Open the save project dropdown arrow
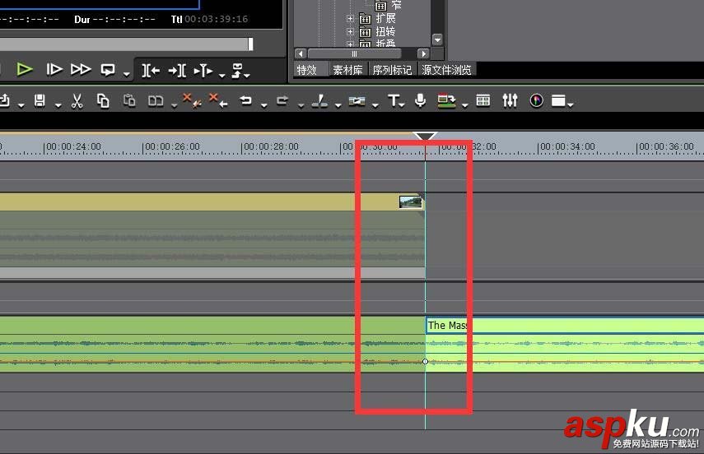This screenshot has height=454, width=704. (58, 105)
